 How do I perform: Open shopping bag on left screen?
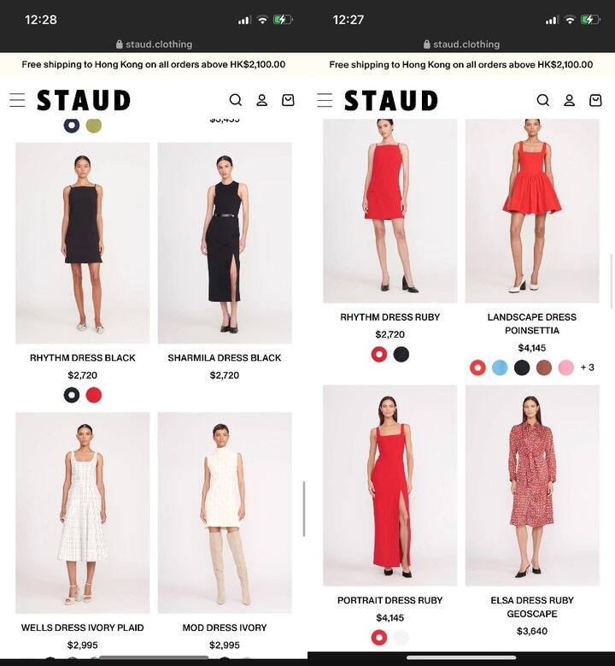288,100
